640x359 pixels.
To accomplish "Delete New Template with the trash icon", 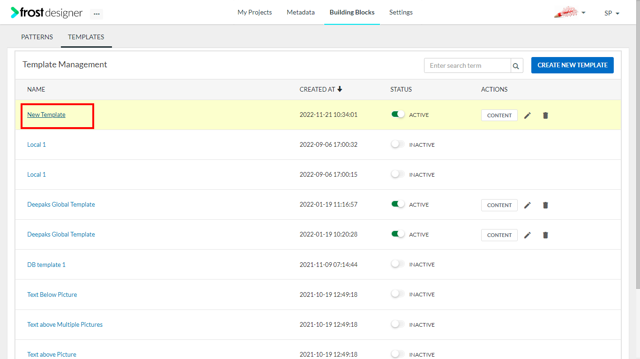I will click(545, 115).
